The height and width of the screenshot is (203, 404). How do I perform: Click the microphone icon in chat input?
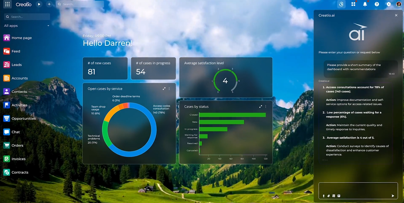pyautogui.click(x=324, y=196)
